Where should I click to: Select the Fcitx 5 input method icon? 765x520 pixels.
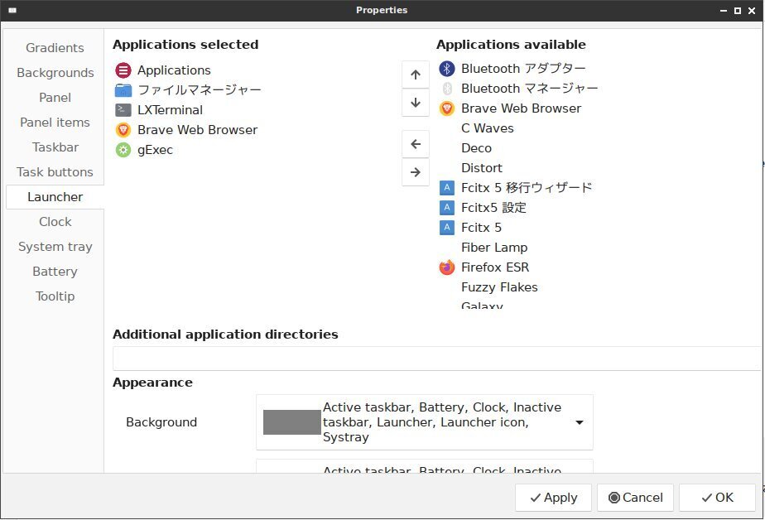click(x=446, y=227)
